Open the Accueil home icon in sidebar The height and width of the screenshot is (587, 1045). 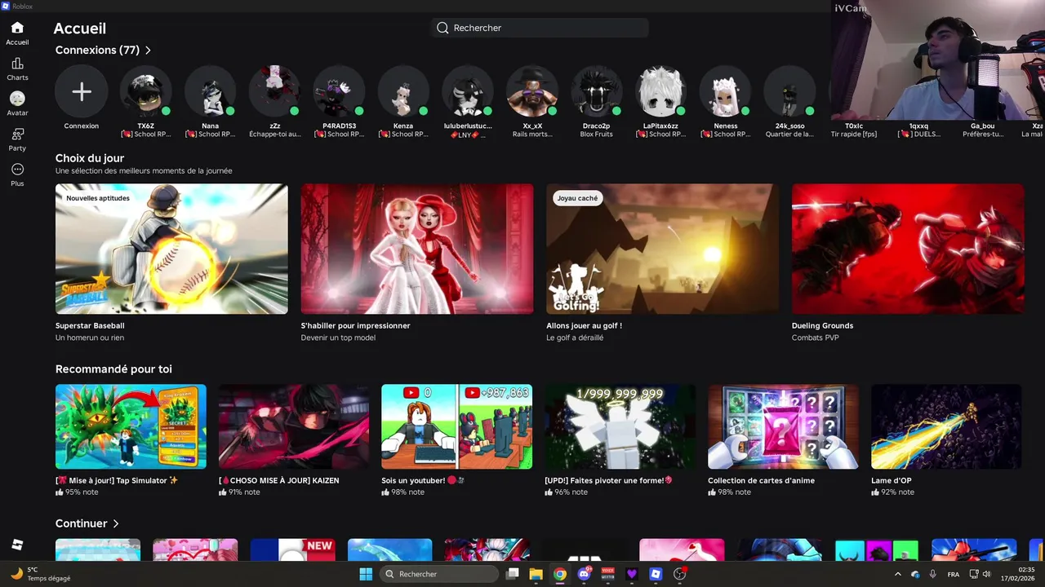[17, 28]
